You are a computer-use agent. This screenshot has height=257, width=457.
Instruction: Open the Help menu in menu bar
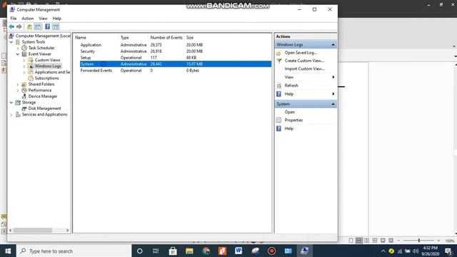pos(57,19)
